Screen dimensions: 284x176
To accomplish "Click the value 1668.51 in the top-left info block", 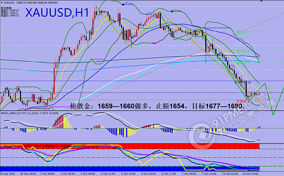I will [x=14, y=16].
